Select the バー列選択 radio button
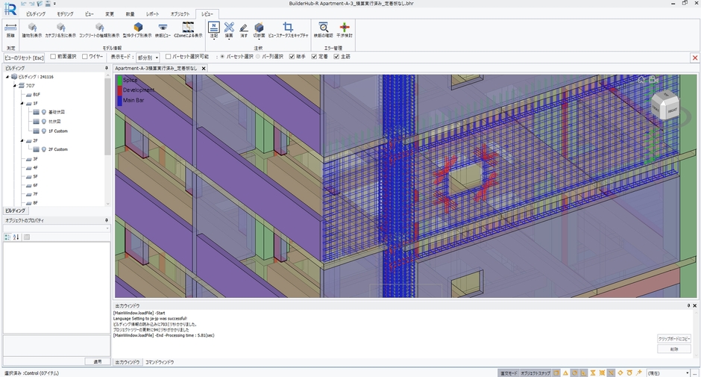 coord(258,57)
